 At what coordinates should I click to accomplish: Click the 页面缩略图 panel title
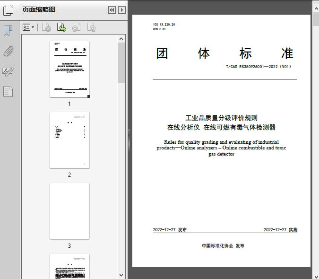coord(39,9)
